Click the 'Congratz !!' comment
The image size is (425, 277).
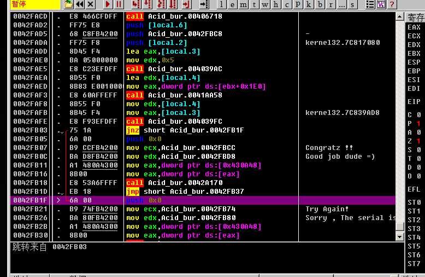329,148
